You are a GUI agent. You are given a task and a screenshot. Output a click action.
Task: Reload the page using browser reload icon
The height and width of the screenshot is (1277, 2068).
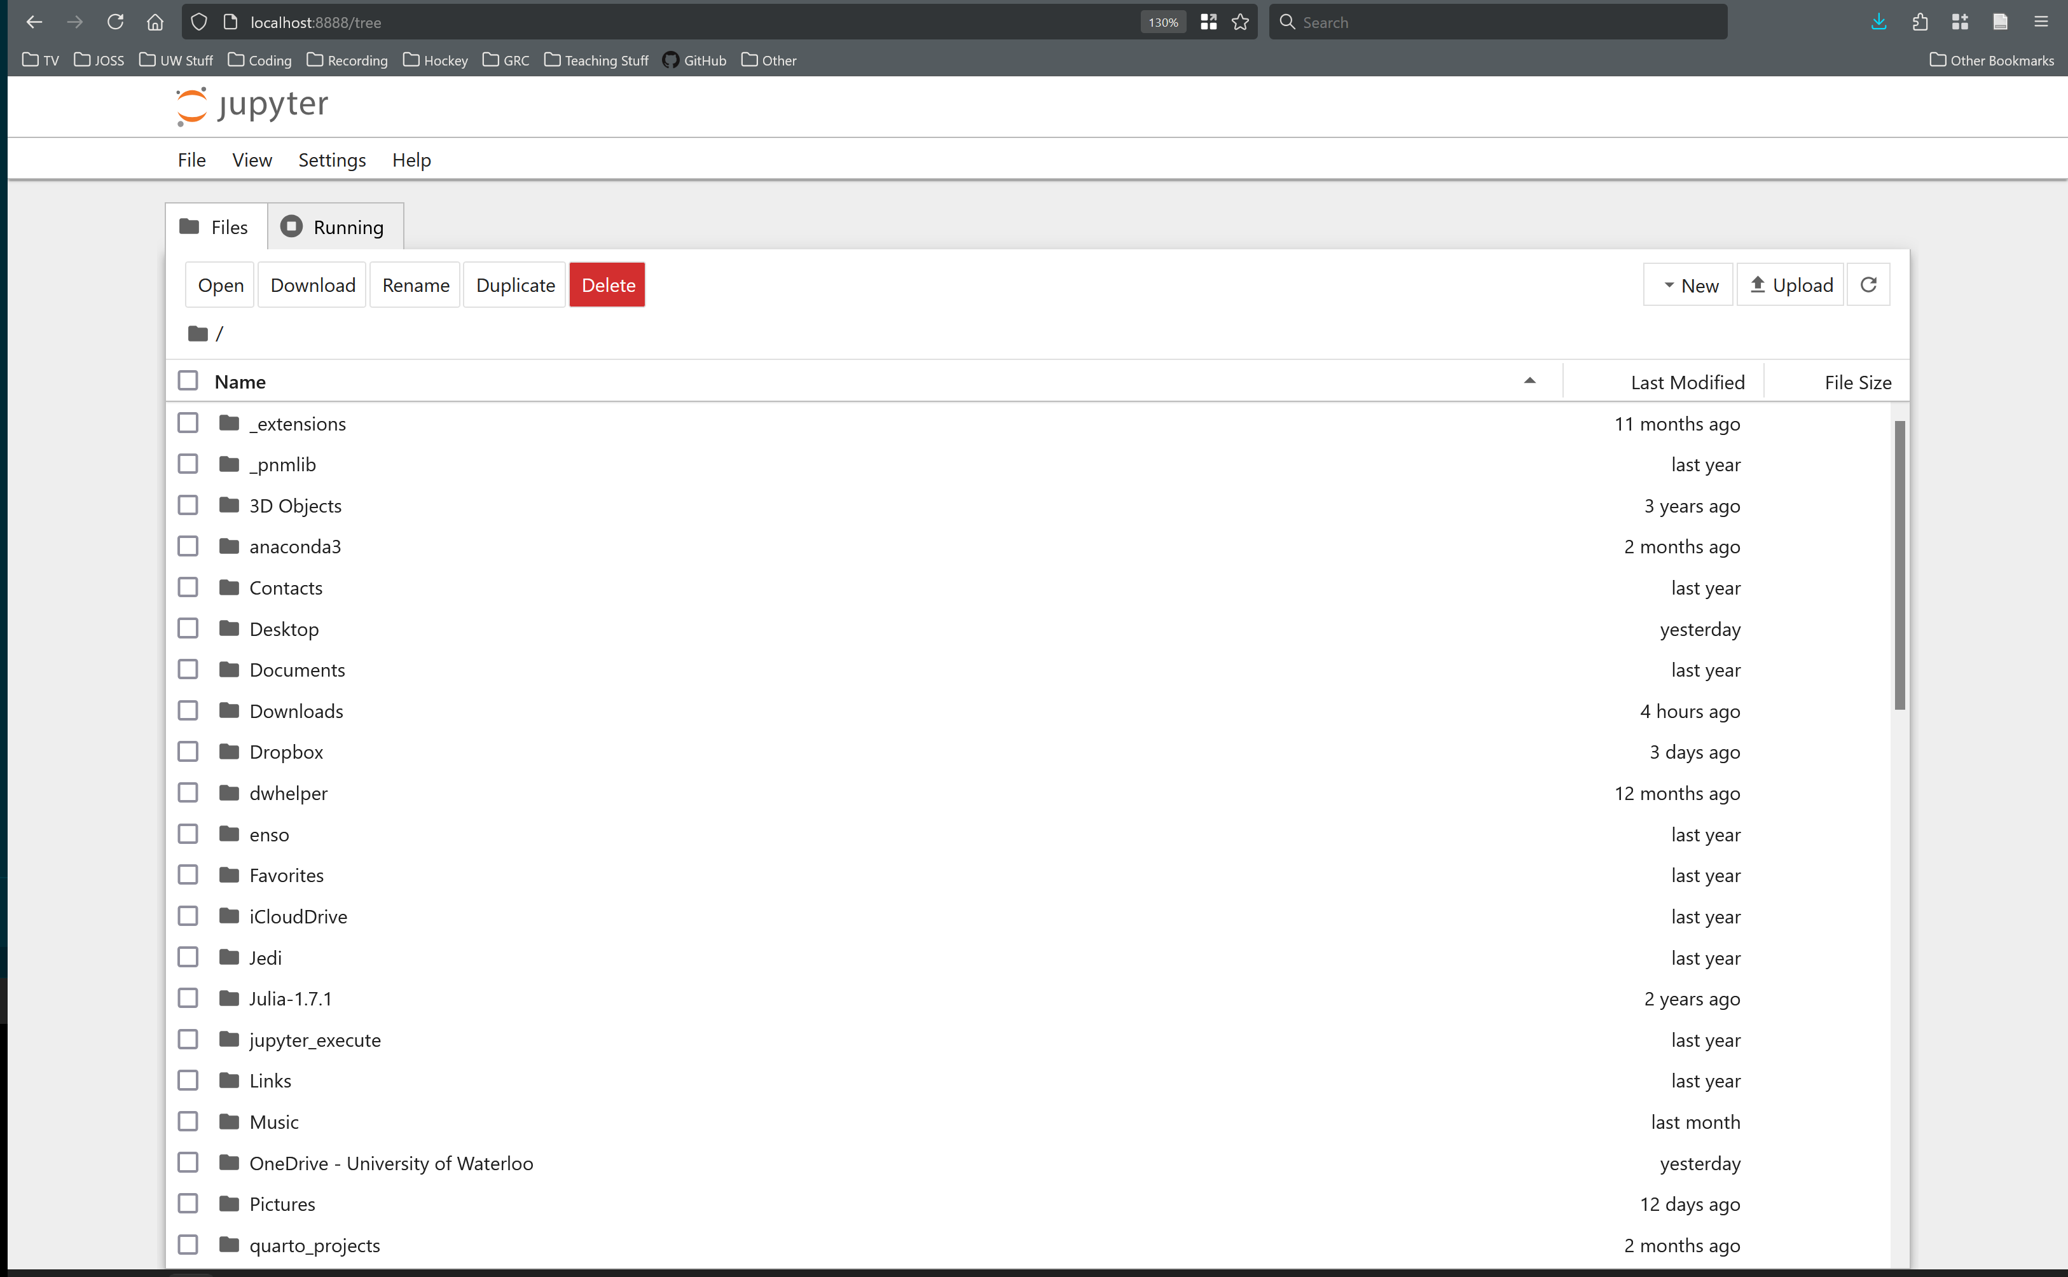pyautogui.click(x=115, y=22)
